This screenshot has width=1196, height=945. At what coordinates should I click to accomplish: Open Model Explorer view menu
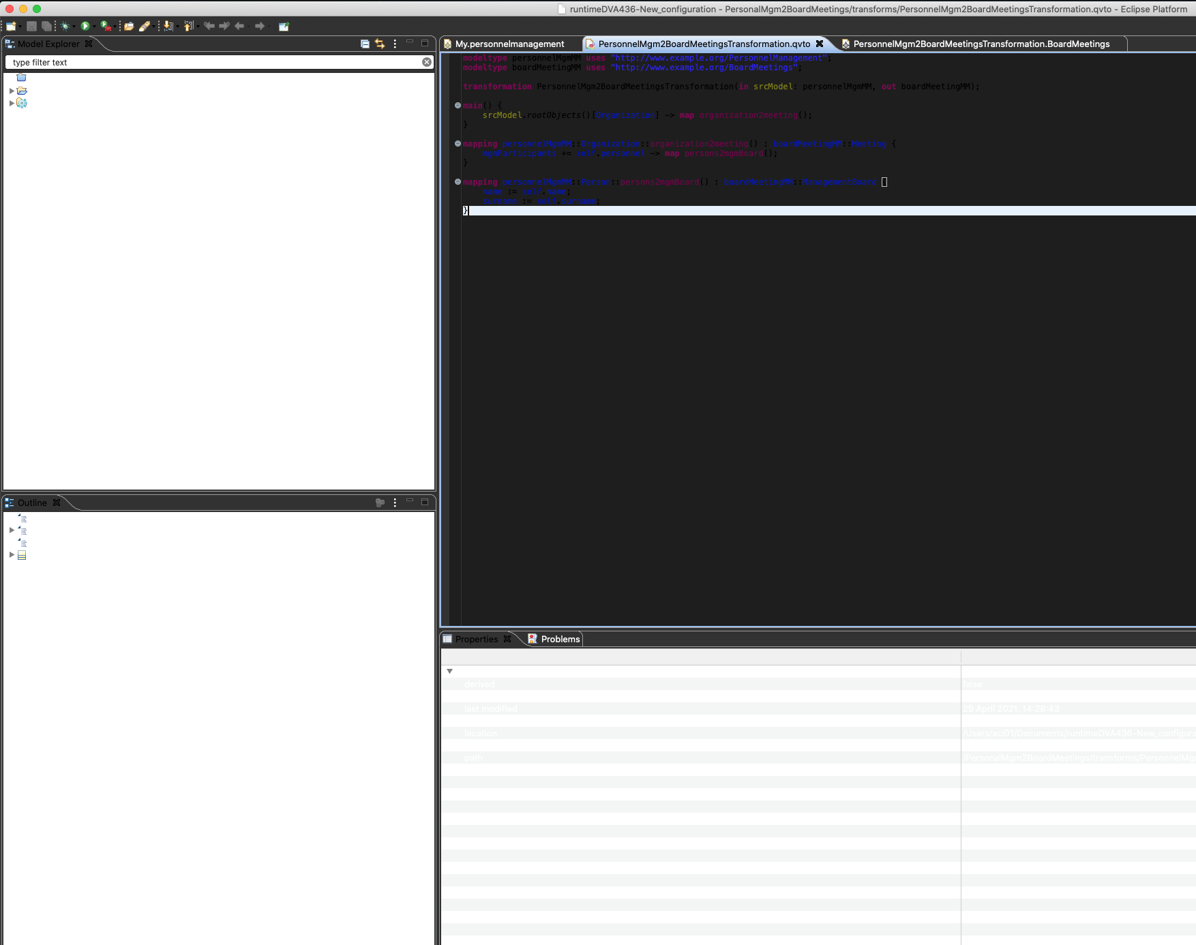pos(395,44)
